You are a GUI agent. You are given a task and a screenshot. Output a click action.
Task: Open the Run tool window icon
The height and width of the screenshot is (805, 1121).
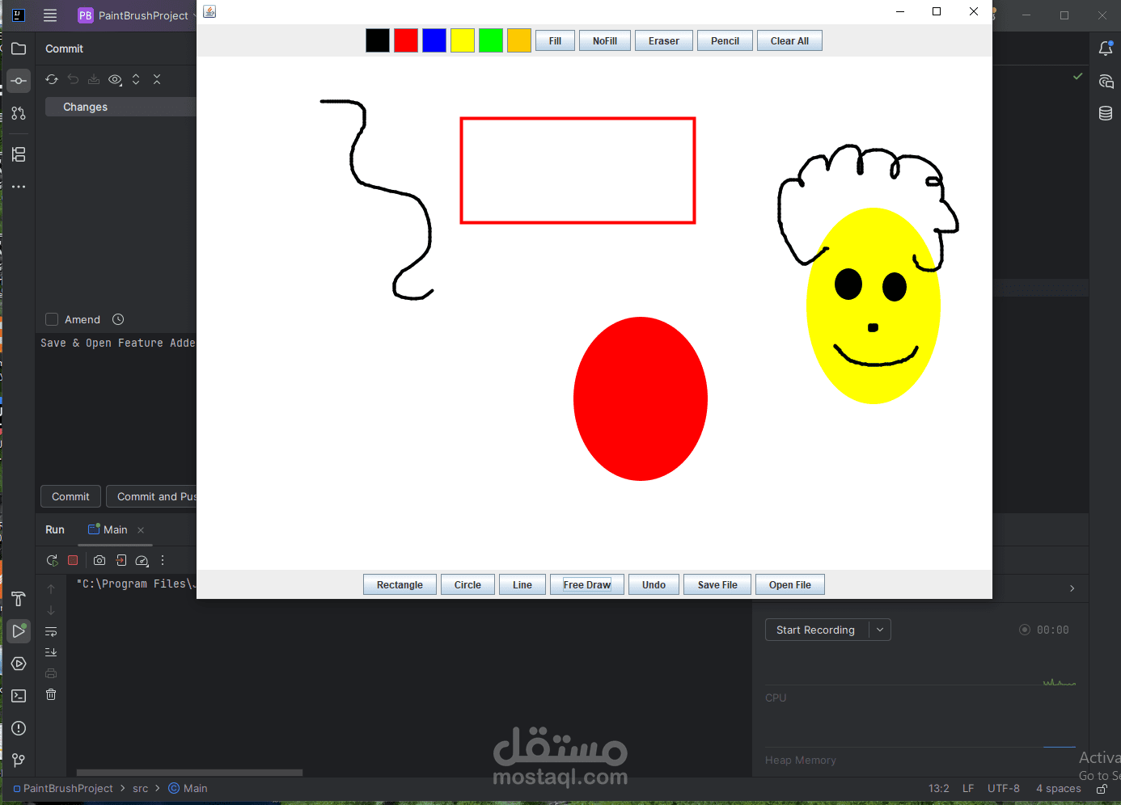coord(19,631)
